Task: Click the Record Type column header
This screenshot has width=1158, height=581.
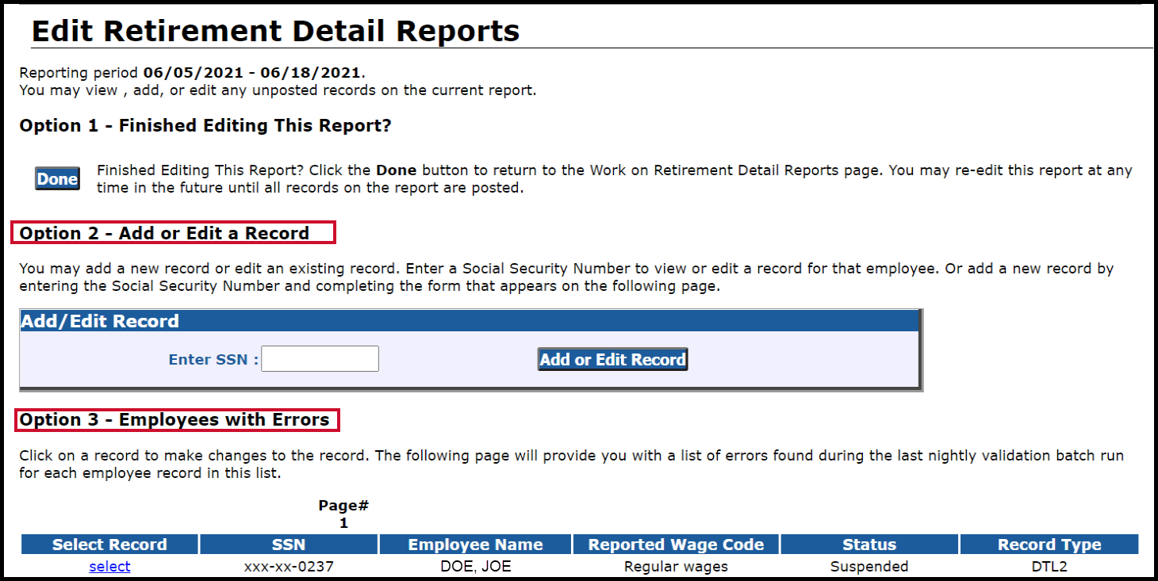Action: tap(1049, 545)
